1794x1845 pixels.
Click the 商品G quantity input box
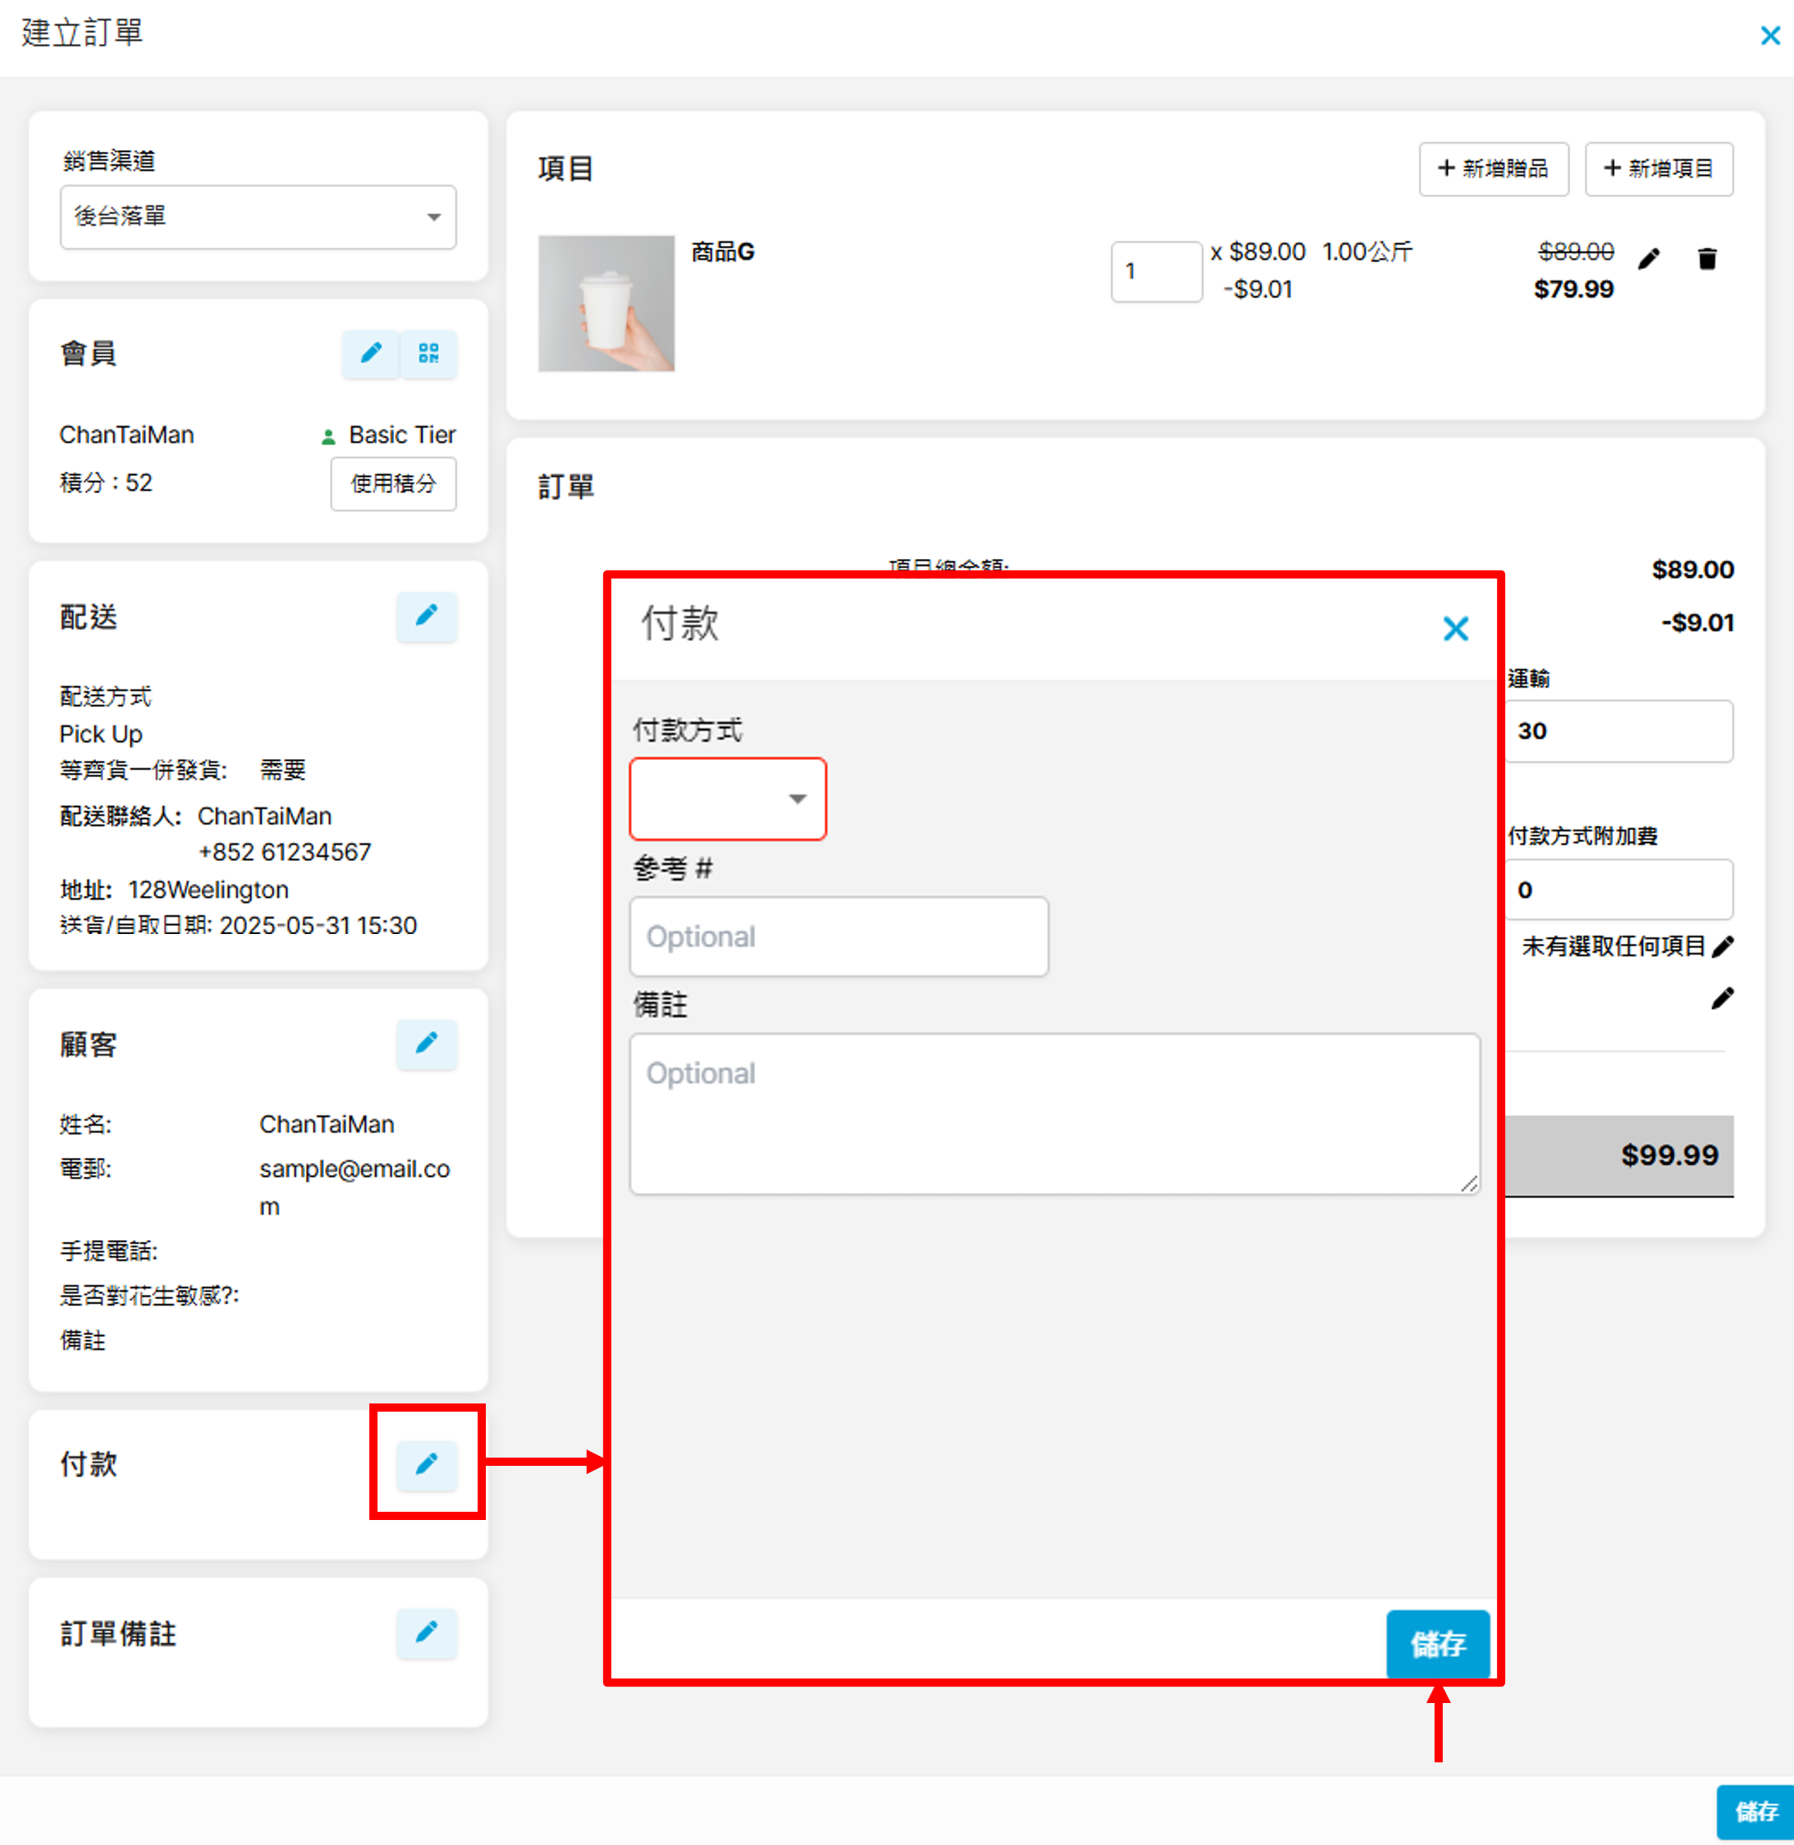tap(1156, 272)
